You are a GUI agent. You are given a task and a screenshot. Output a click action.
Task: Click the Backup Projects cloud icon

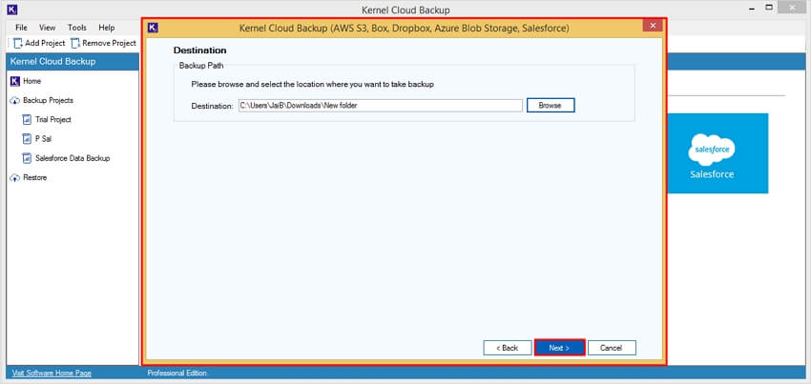coord(14,100)
